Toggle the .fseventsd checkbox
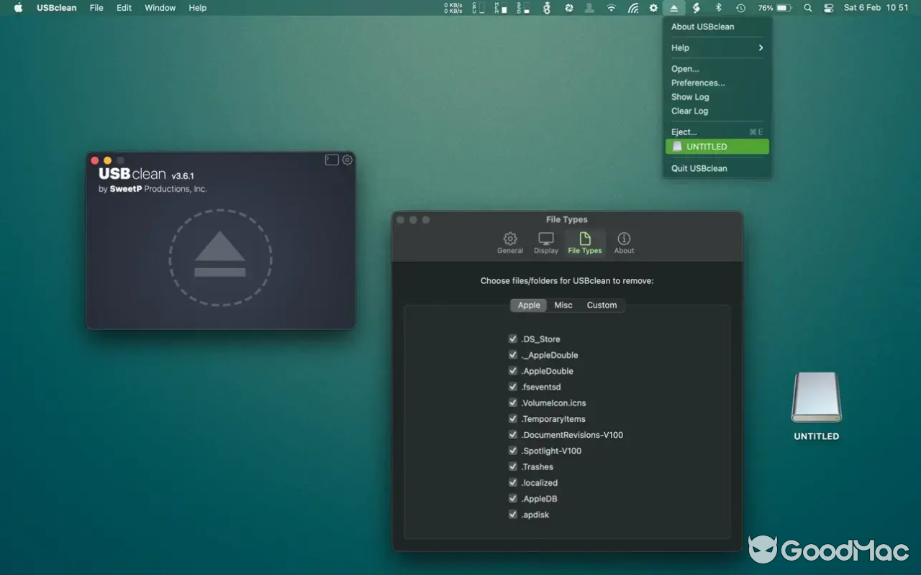 pos(513,387)
